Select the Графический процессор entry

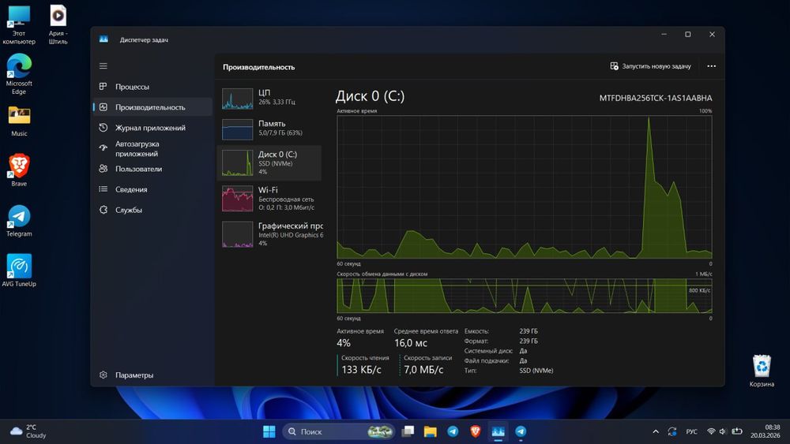tap(269, 234)
